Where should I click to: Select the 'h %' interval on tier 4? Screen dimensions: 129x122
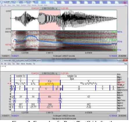tap(33, 84)
